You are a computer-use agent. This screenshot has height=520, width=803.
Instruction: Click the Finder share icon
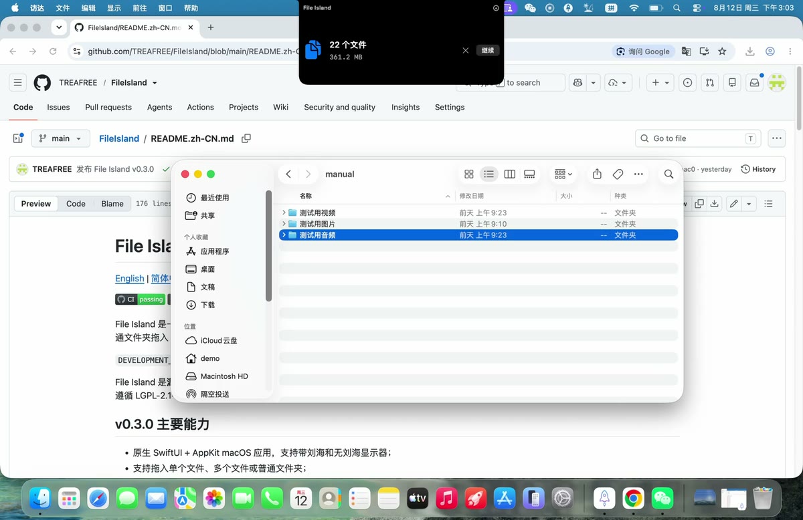(597, 174)
